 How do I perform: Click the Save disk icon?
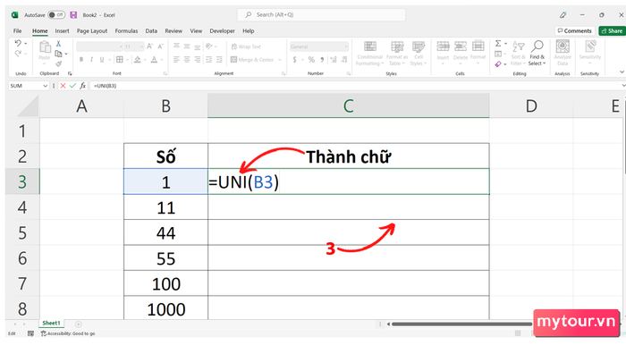(73, 15)
